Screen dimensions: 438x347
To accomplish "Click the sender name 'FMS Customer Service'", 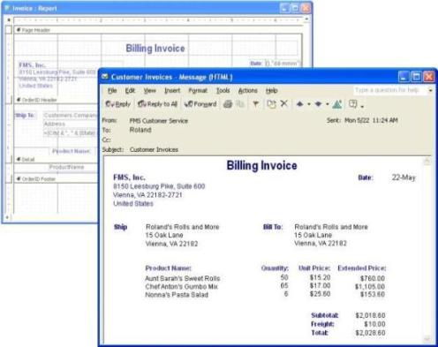I will coord(159,121).
